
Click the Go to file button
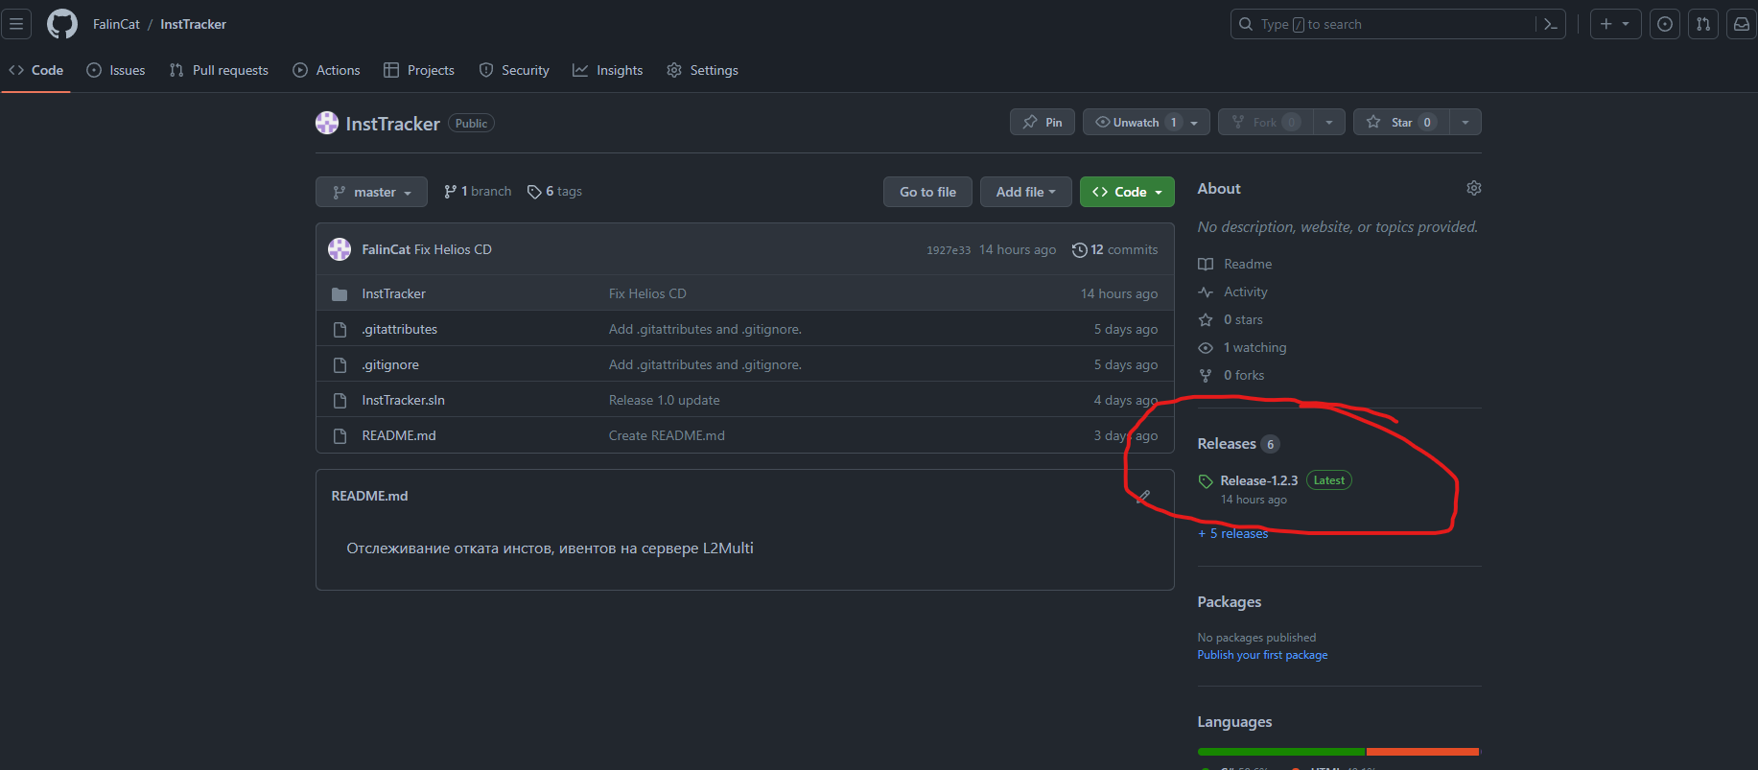(x=927, y=193)
